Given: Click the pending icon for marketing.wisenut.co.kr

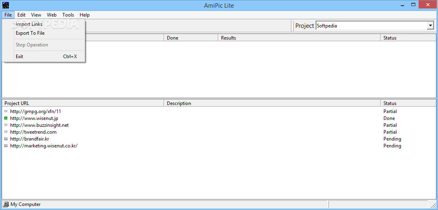Looking at the screenshot, I should (6, 146).
